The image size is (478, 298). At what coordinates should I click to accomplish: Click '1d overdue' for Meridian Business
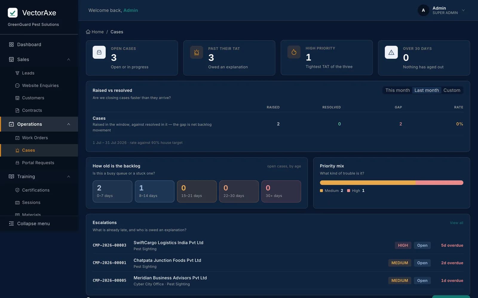(452, 280)
